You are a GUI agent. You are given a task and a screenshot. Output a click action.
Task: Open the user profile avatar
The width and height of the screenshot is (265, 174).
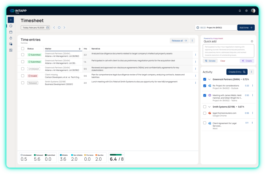(x=253, y=11)
